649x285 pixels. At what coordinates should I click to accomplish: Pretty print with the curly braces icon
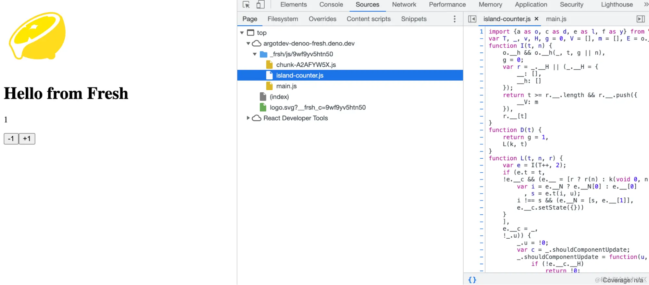(x=472, y=280)
